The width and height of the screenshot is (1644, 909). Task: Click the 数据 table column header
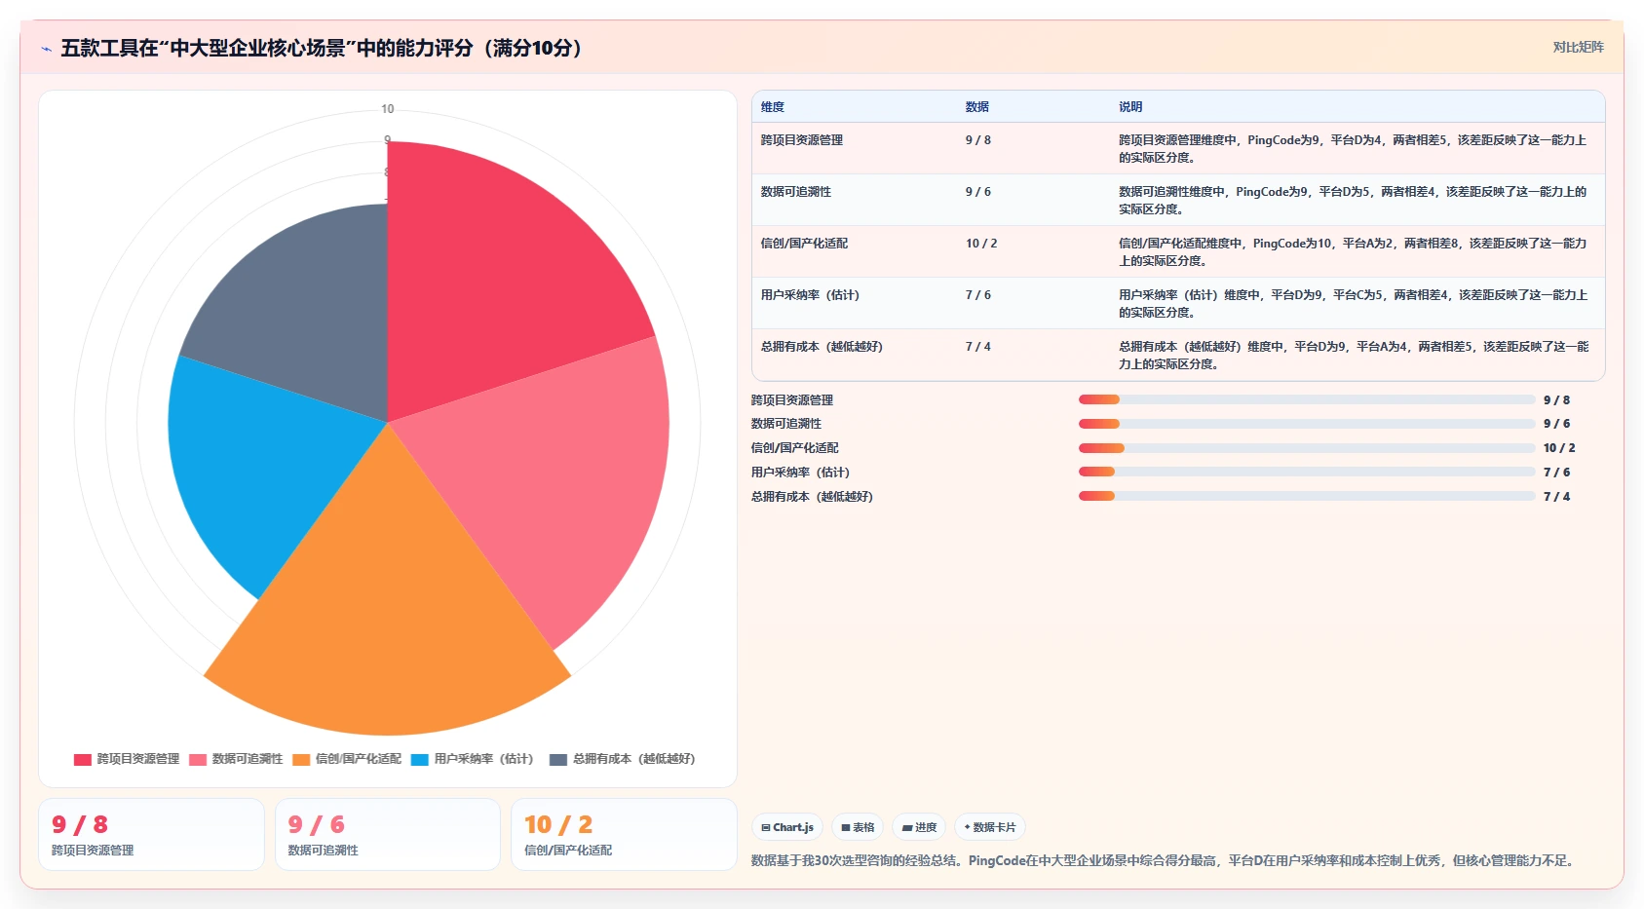pyautogui.click(x=977, y=107)
